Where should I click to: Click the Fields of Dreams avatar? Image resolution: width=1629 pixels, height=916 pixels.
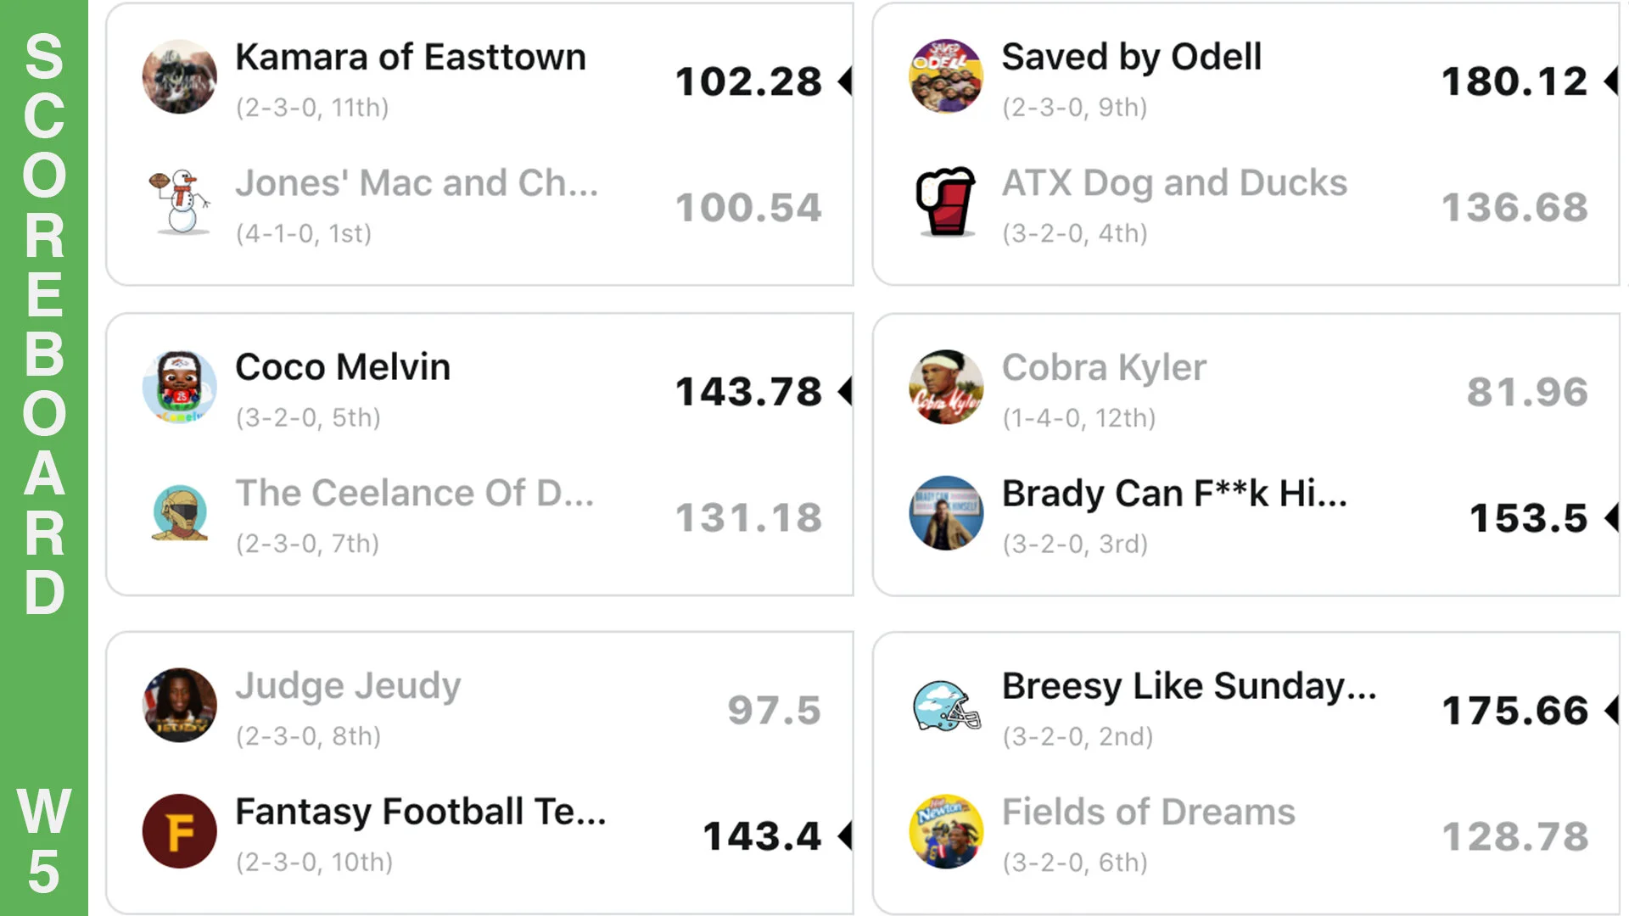click(x=946, y=831)
